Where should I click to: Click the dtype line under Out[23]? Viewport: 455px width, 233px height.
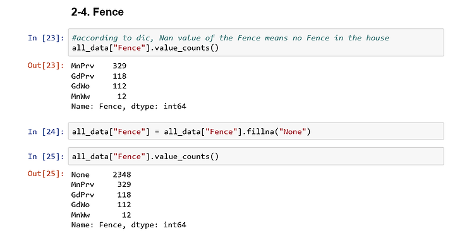coord(128,106)
